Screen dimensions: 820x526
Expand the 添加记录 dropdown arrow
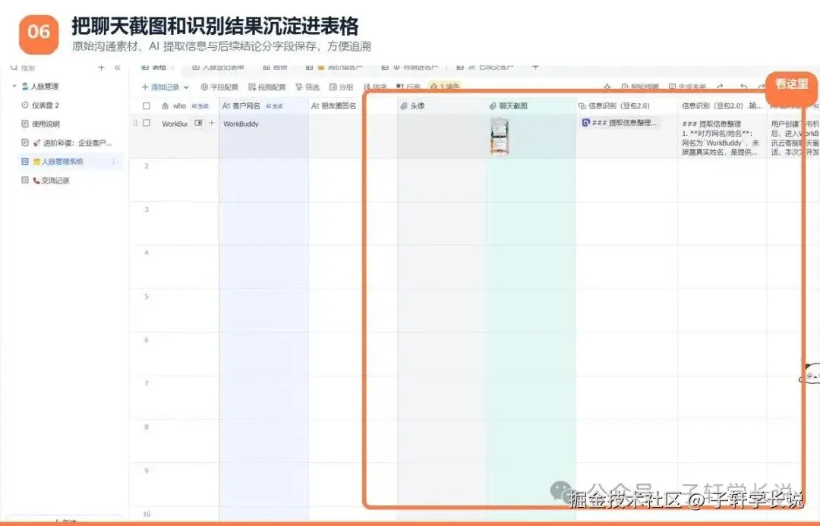pyautogui.click(x=186, y=87)
